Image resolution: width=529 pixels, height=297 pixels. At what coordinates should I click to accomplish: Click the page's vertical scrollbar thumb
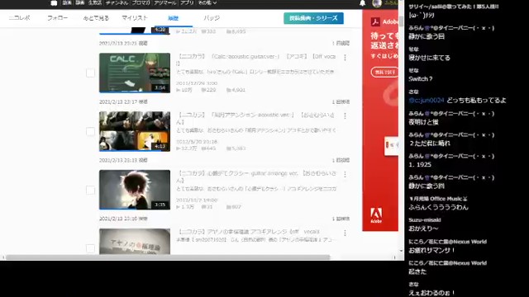pos(401,21)
